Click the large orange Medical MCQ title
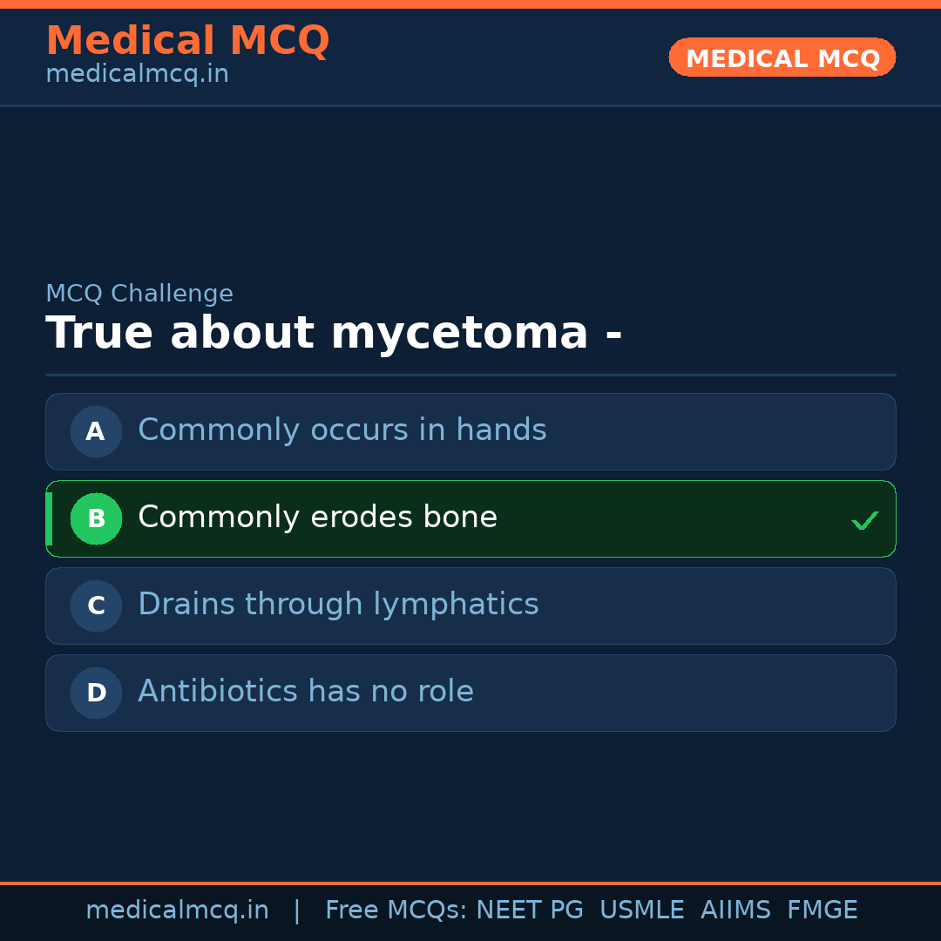The width and height of the screenshot is (941, 941). tap(187, 41)
